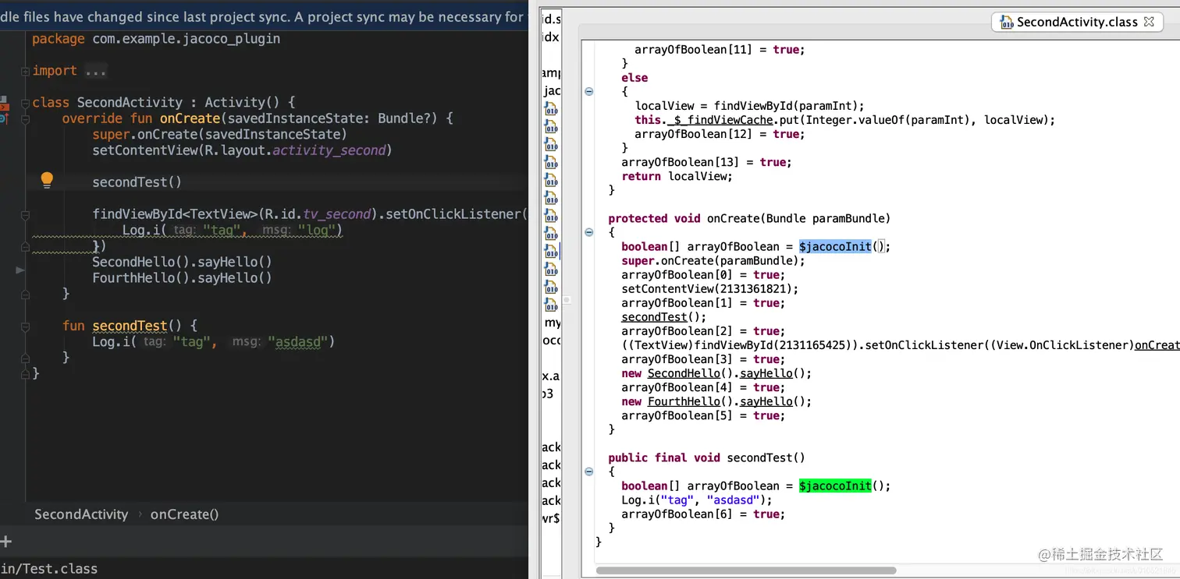
Task: Select the highlighted class file icon in JD-GUI tree
Action: click(552, 251)
